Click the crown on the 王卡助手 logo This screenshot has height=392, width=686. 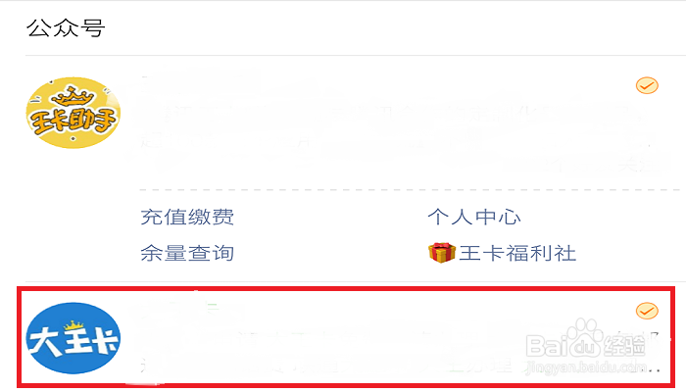click(73, 96)
